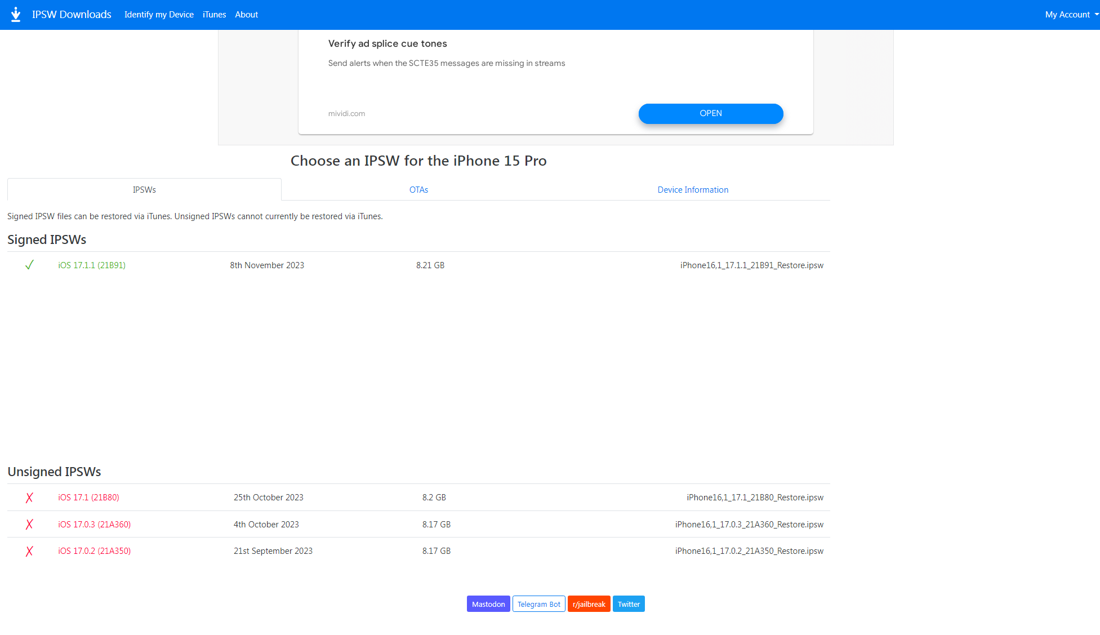Viewport: 1100px width, 635px height.
Task: Click the Twitter icon button
Action: tap(629, 604)
